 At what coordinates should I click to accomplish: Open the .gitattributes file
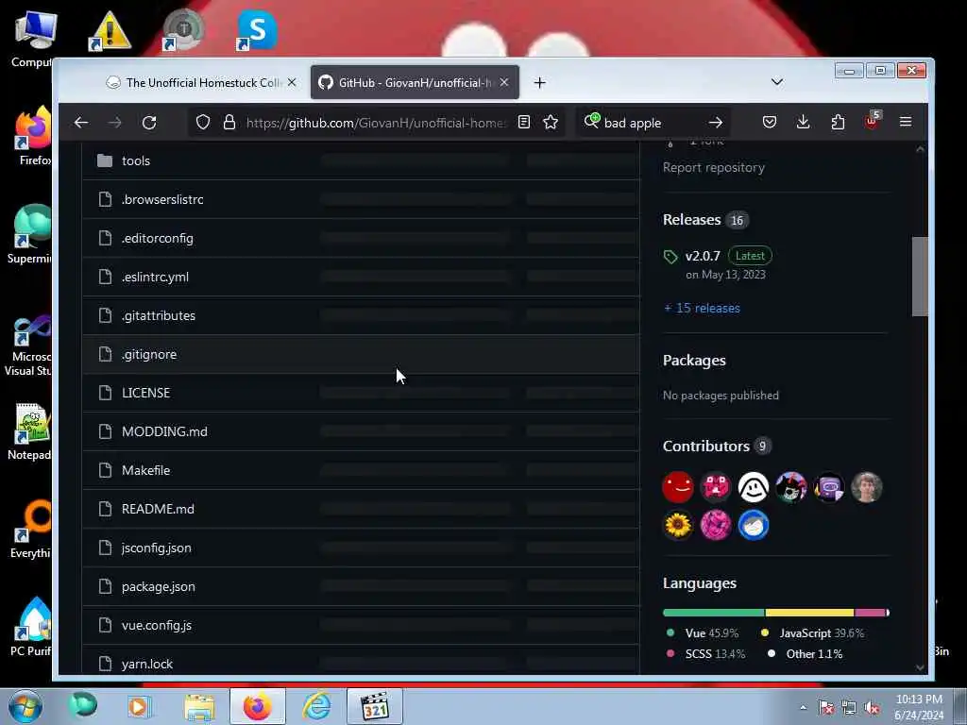click(159, 315)
